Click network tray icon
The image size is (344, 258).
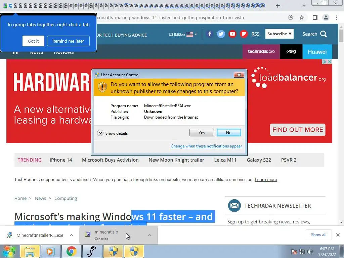(302, 251)
